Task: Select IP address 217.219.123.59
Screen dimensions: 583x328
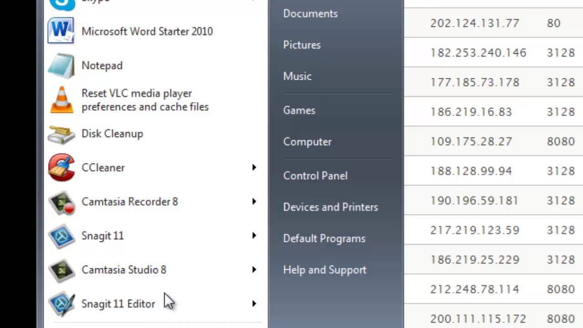Action: [475, 231]
